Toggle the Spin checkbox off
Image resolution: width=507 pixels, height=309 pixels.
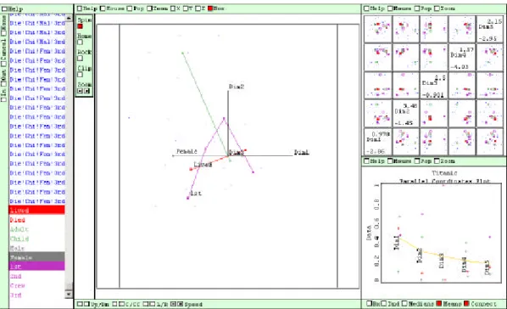(80, 26)
